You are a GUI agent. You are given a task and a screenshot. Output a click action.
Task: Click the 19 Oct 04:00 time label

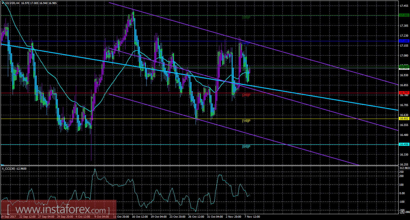point(159,217)
